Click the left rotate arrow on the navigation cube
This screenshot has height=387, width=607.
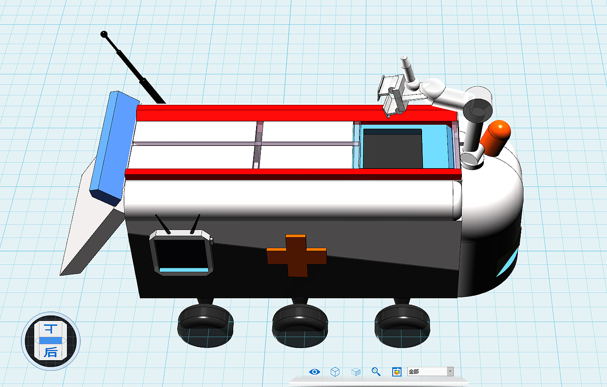coord(37,340)
